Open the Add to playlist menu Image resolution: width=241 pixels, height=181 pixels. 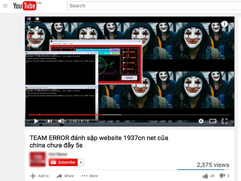click(x=40, y=176)
